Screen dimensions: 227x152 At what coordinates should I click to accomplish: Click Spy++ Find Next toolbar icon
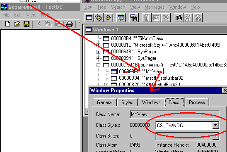[x=188, y=18]
